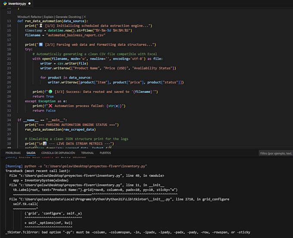Click 'return True' on line 29

[x=43, y=96]
